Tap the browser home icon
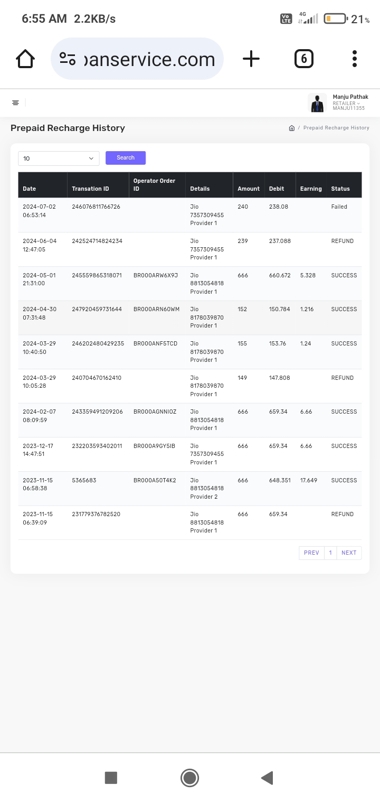This screenshot has width=380, height=803. [25, 59]
